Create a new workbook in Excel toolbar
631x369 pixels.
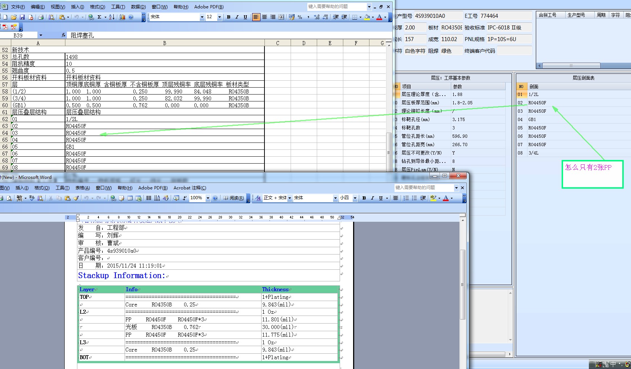pyautogui.click(x=5, y=17)
